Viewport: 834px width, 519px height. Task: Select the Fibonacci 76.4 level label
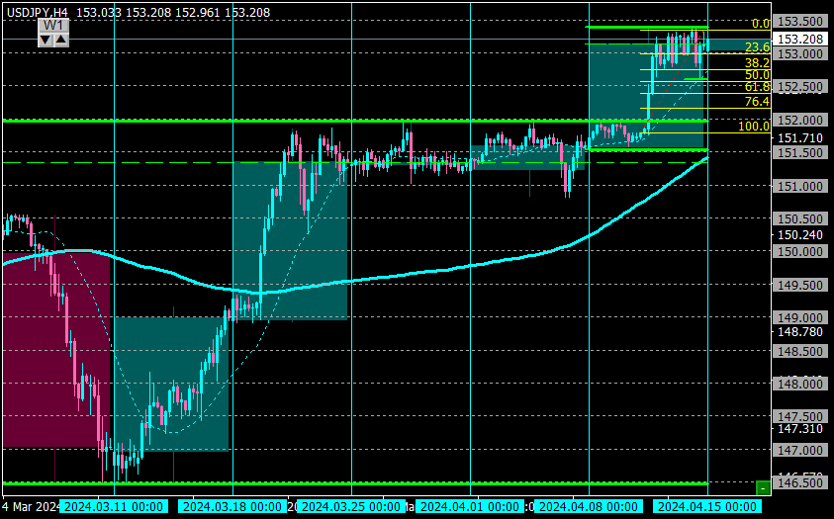pos(758,102)
